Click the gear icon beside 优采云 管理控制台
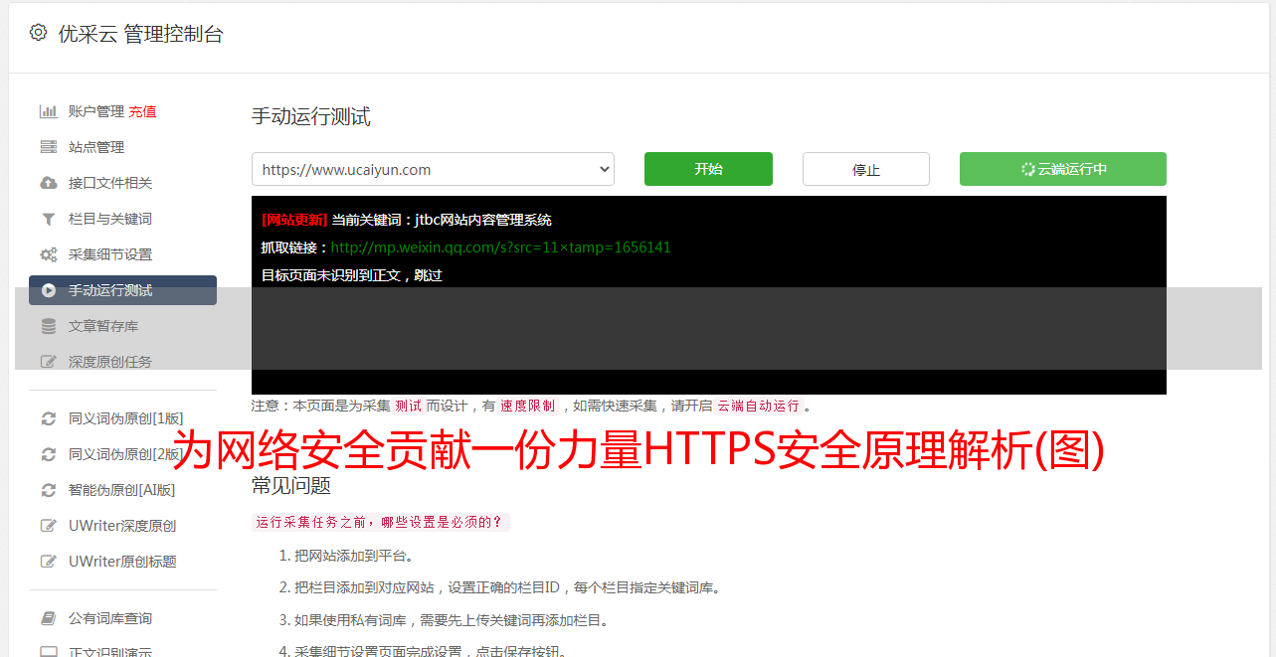Screen dimensions: 1276x657 pos(38,33)
